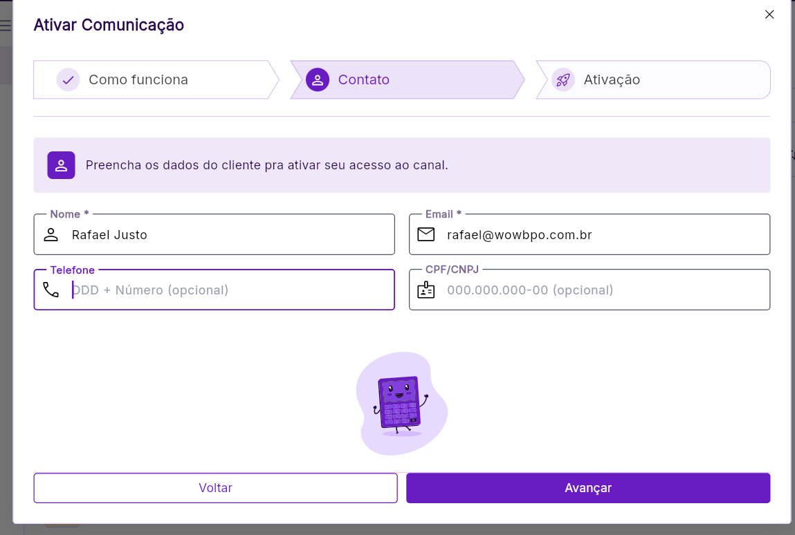
Task: Go to the Como funciona step
Action: coord(138,80)
